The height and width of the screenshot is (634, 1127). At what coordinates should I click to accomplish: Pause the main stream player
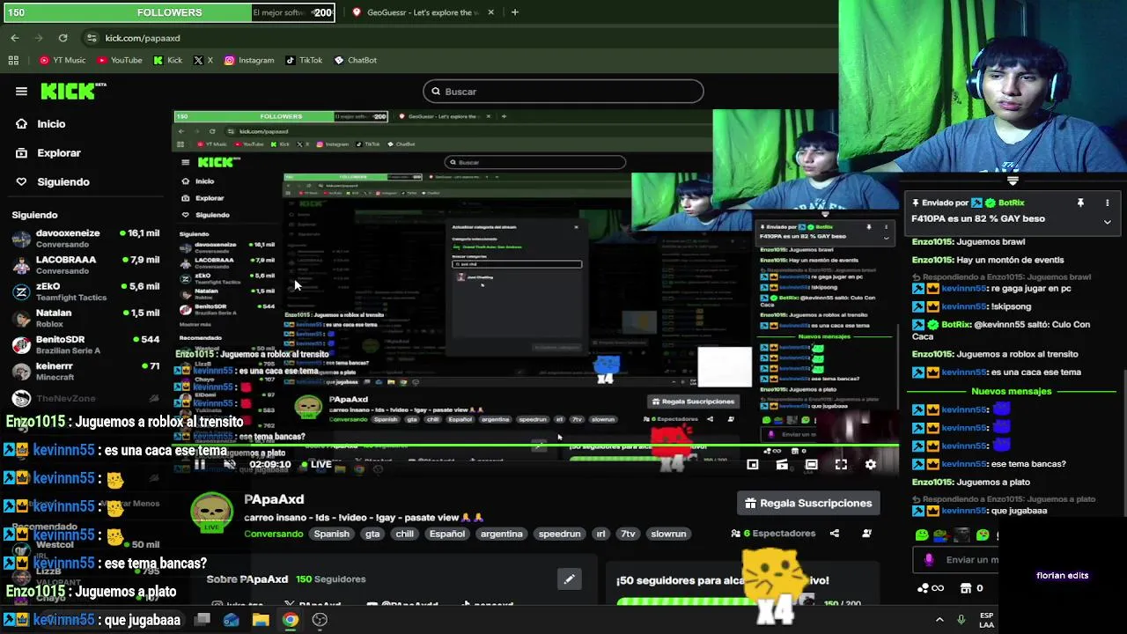(200, 464)
